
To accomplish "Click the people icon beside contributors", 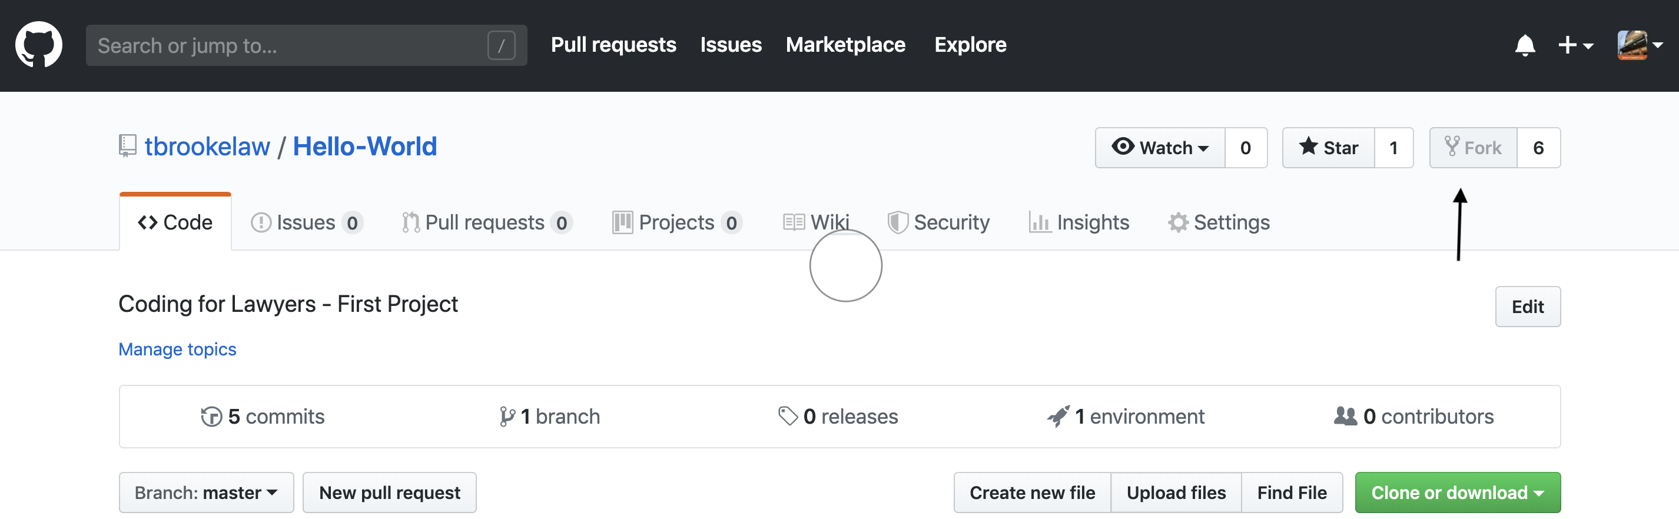I will pyautogui.click(x=1345, y=416).
